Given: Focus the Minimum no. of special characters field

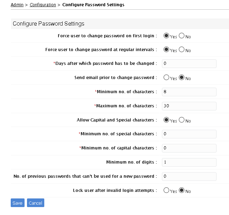Looking at the screenshot, I should click(x=189, y=134).
